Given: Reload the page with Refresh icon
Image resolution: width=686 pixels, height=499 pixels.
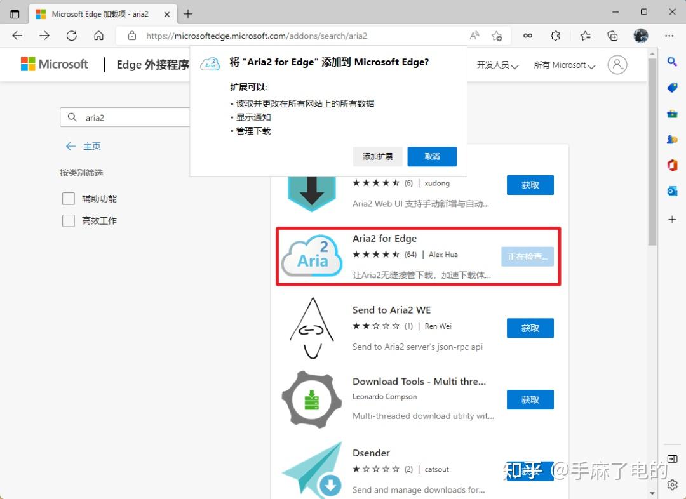Looking at the screenshot, I should tap(71, 36).
